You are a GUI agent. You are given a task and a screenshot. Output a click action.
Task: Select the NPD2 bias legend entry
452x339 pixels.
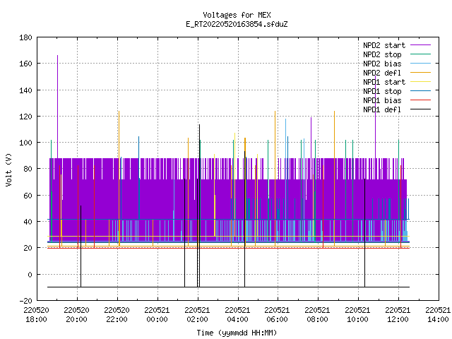tap(382, 64)
